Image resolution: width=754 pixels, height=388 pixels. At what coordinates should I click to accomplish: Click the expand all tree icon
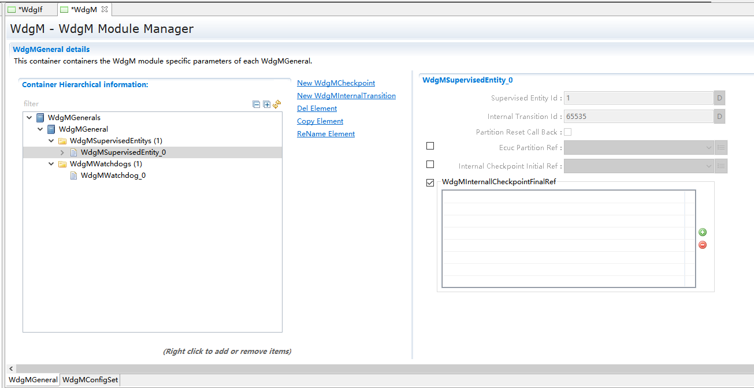pos(266,105)
